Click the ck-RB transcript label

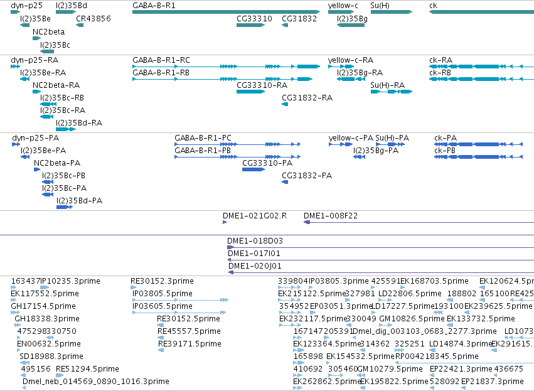coord(440,73)
